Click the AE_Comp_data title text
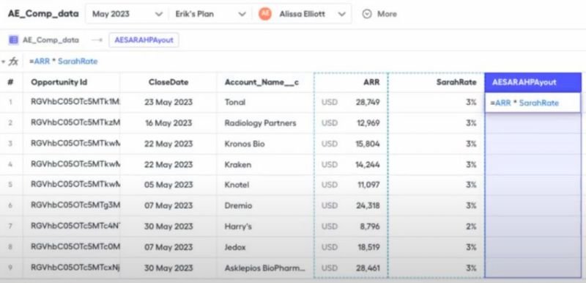 tap(43, 14)
